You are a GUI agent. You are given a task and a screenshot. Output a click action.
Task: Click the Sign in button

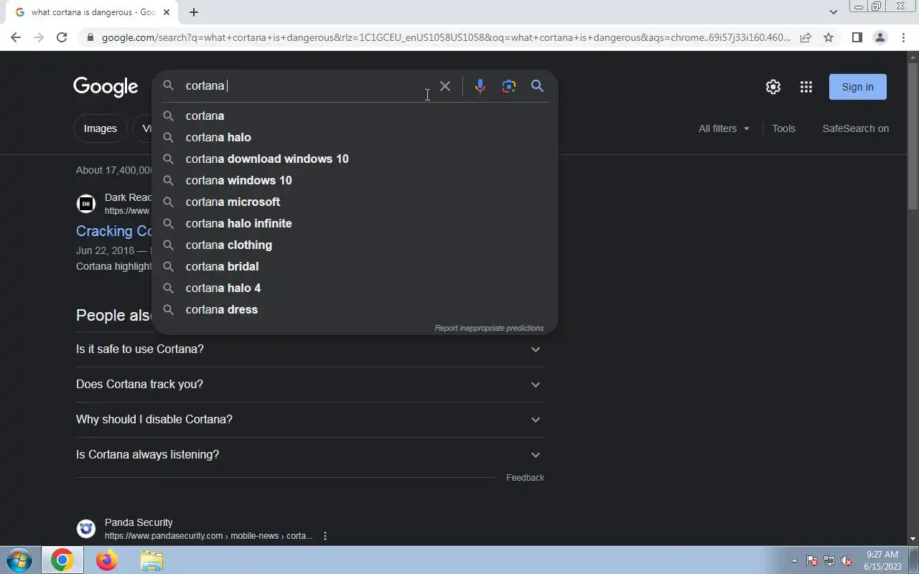858,87
